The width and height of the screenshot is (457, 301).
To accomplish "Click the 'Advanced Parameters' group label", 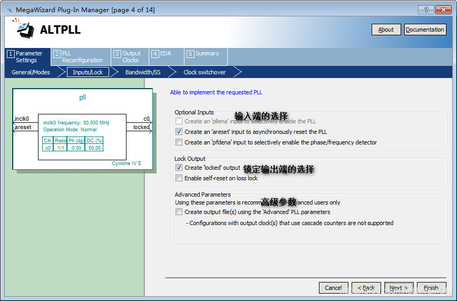I will [x=202, y=195].
